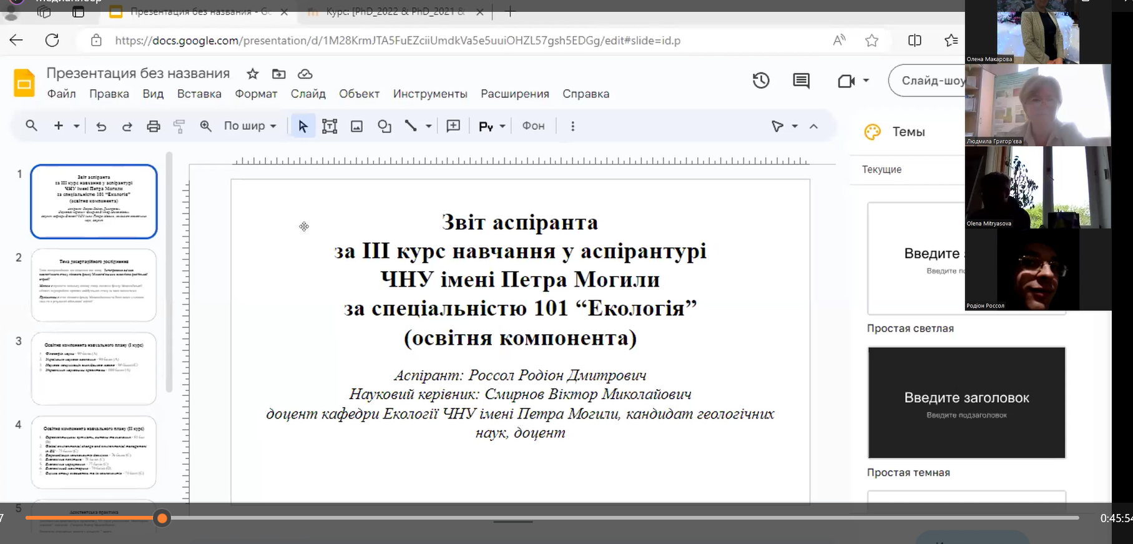Open version history clock icon
This screenshot has width=1133, height=544.
(x=761, y=81)
